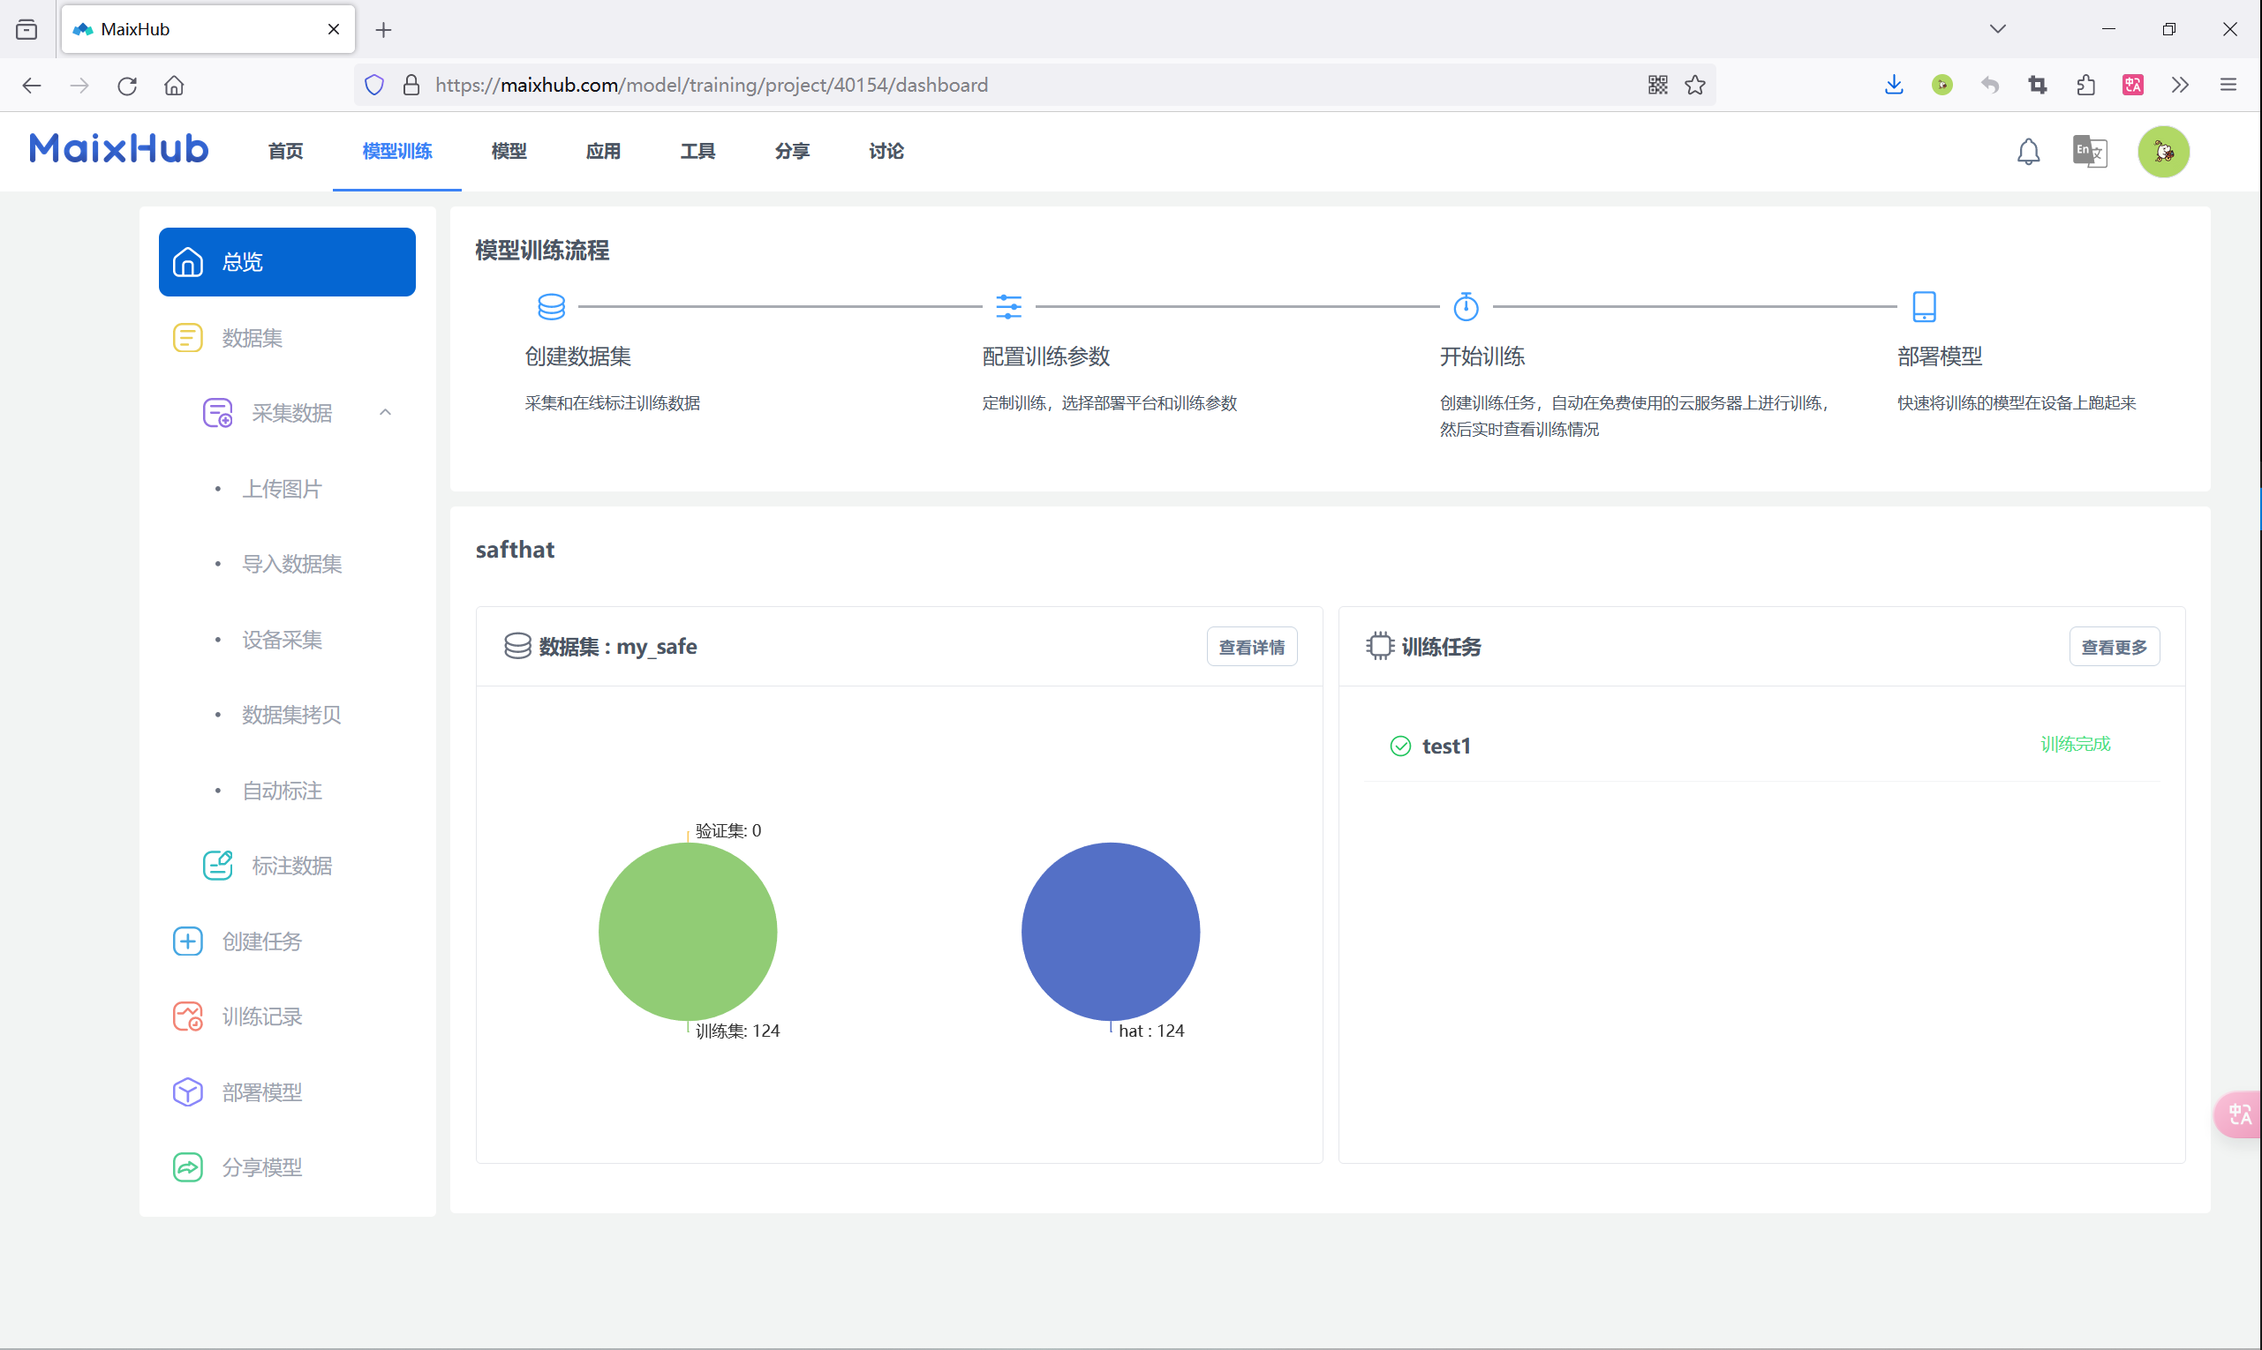Select 上传图片 in the sidebar

283,489
